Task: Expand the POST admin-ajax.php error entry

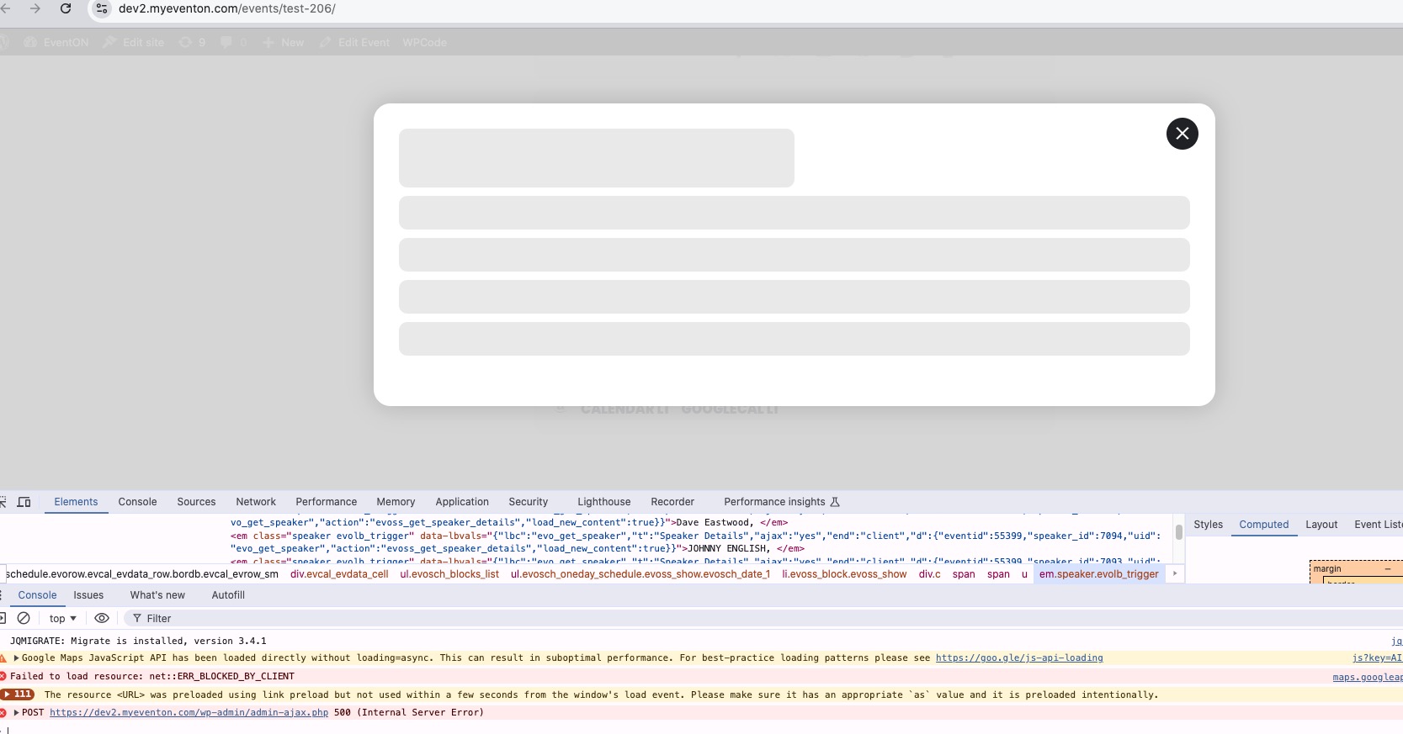Action: click(x=16, y=712)
